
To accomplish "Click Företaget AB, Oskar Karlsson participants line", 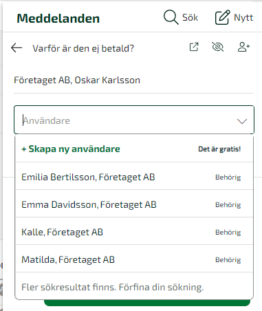I will [77, 80].
